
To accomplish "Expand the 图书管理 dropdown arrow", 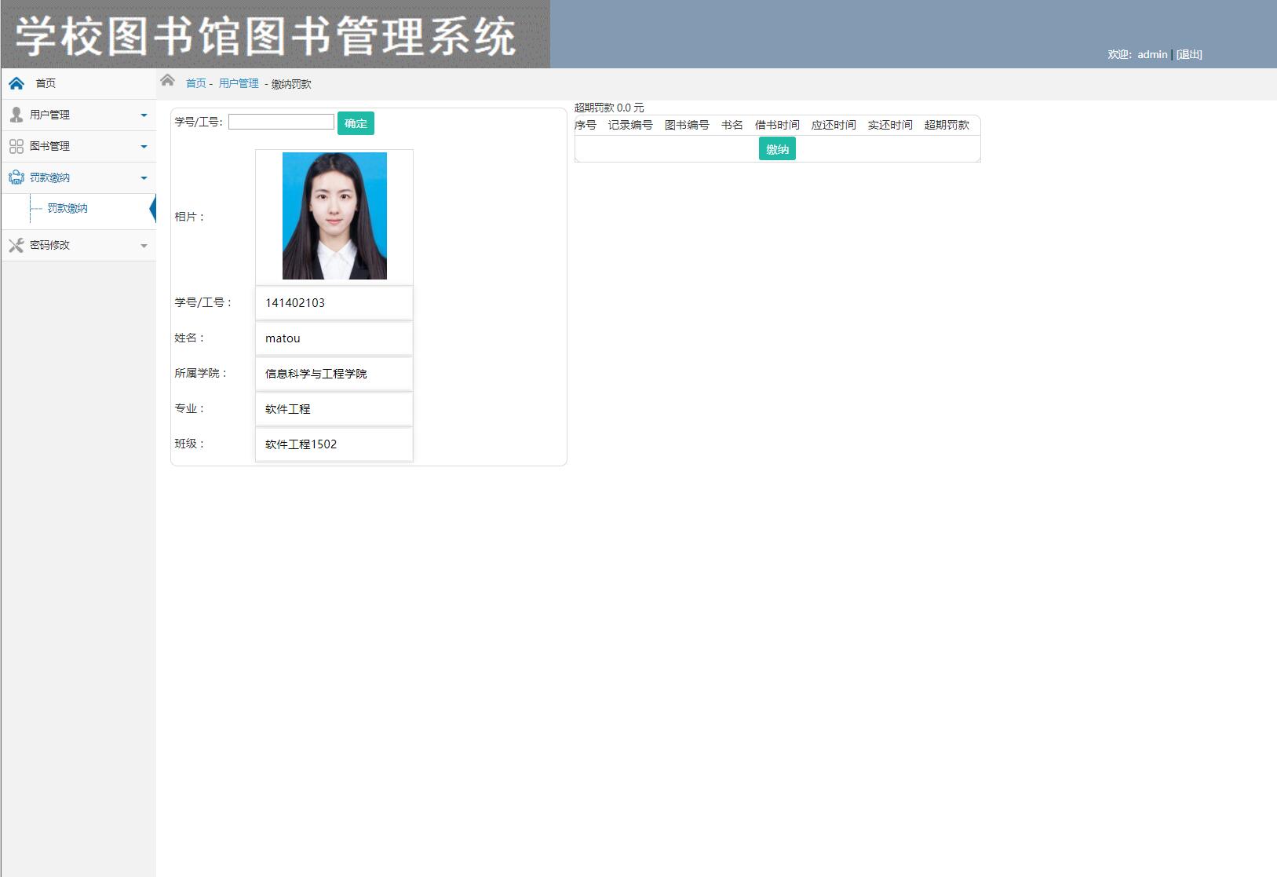I will tap(144, 147).
